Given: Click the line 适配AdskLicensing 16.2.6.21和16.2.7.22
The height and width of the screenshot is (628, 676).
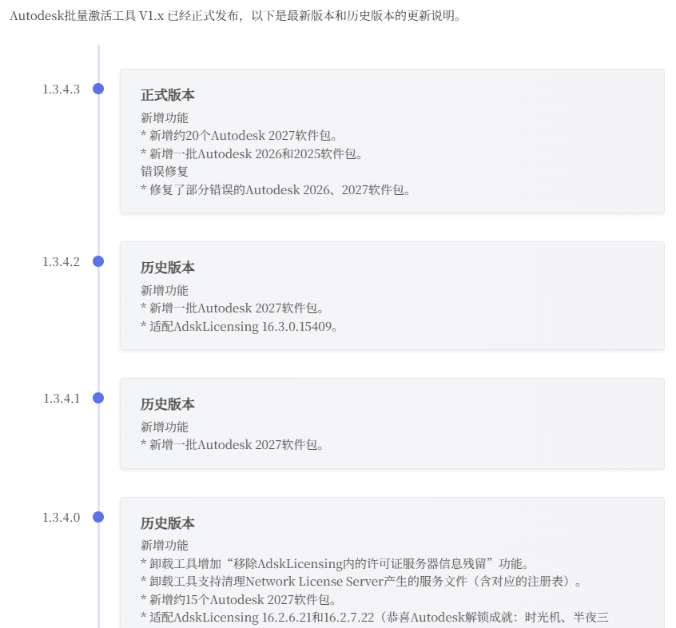Looking at the screenshot, I should point(375,618).
